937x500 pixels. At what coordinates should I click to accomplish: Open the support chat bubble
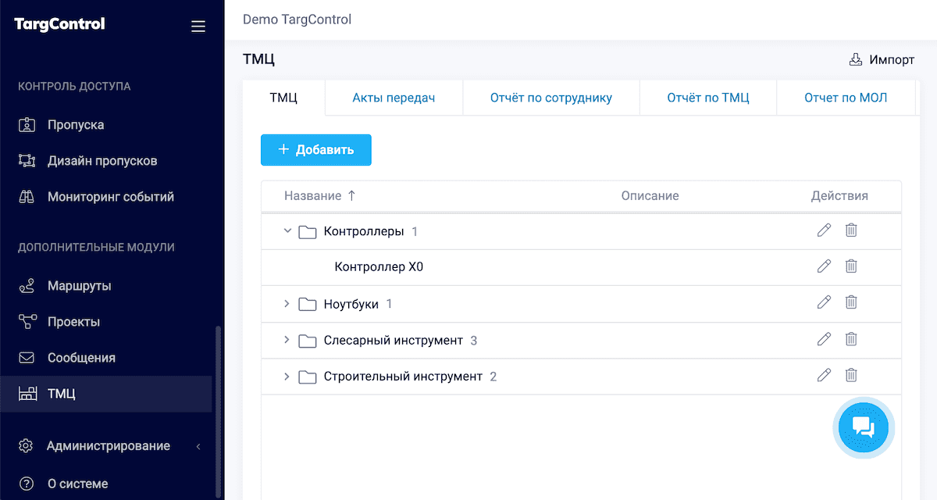863,428
